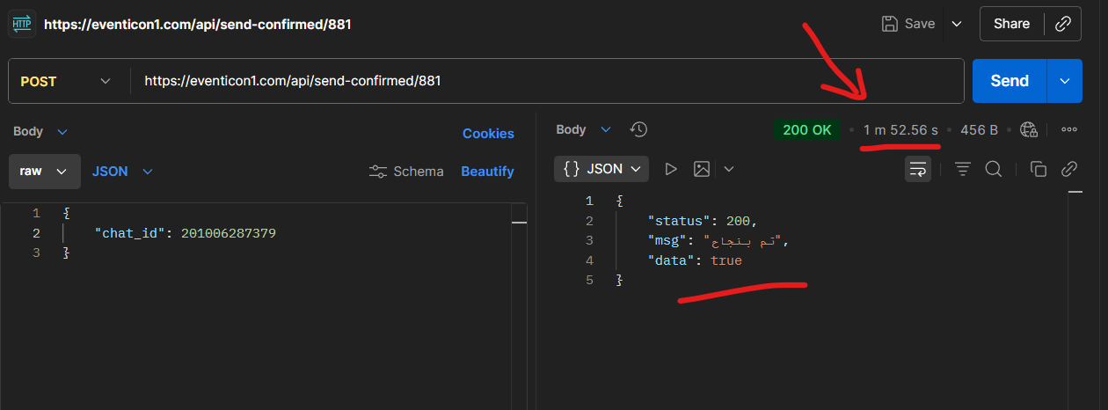Click the Schema button

(406, 172)
